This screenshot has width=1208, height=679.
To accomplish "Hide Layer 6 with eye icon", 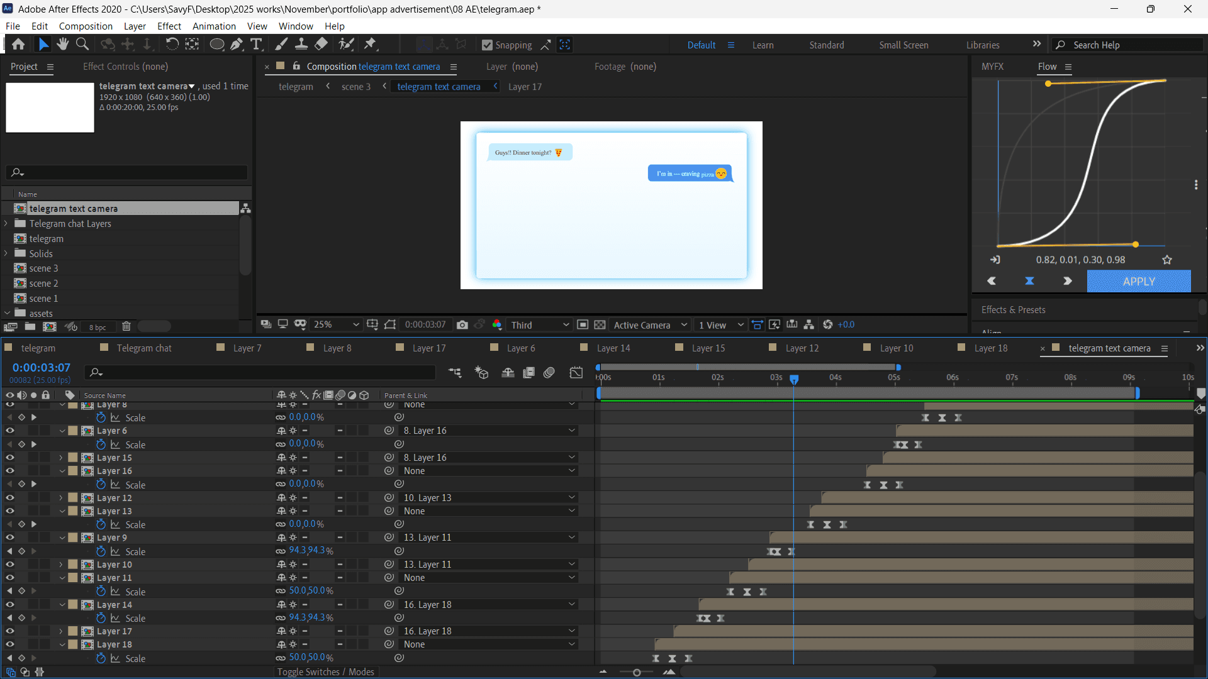I will 10,431.
